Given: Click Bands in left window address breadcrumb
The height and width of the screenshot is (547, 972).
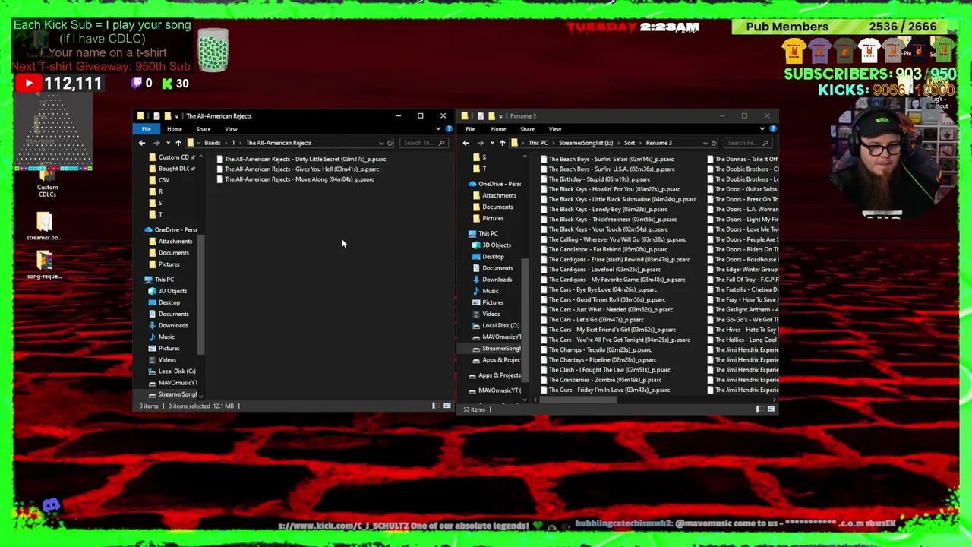Looking at the screenshot, I should [x=212, y=143].
